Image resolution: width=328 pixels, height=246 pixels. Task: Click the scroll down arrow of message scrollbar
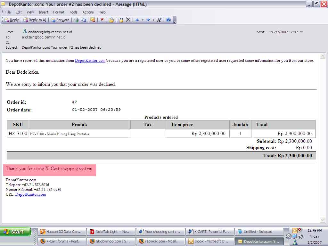(323, 220)
